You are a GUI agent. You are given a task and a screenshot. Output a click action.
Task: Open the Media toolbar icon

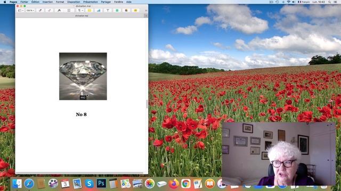tap(126, 11)
